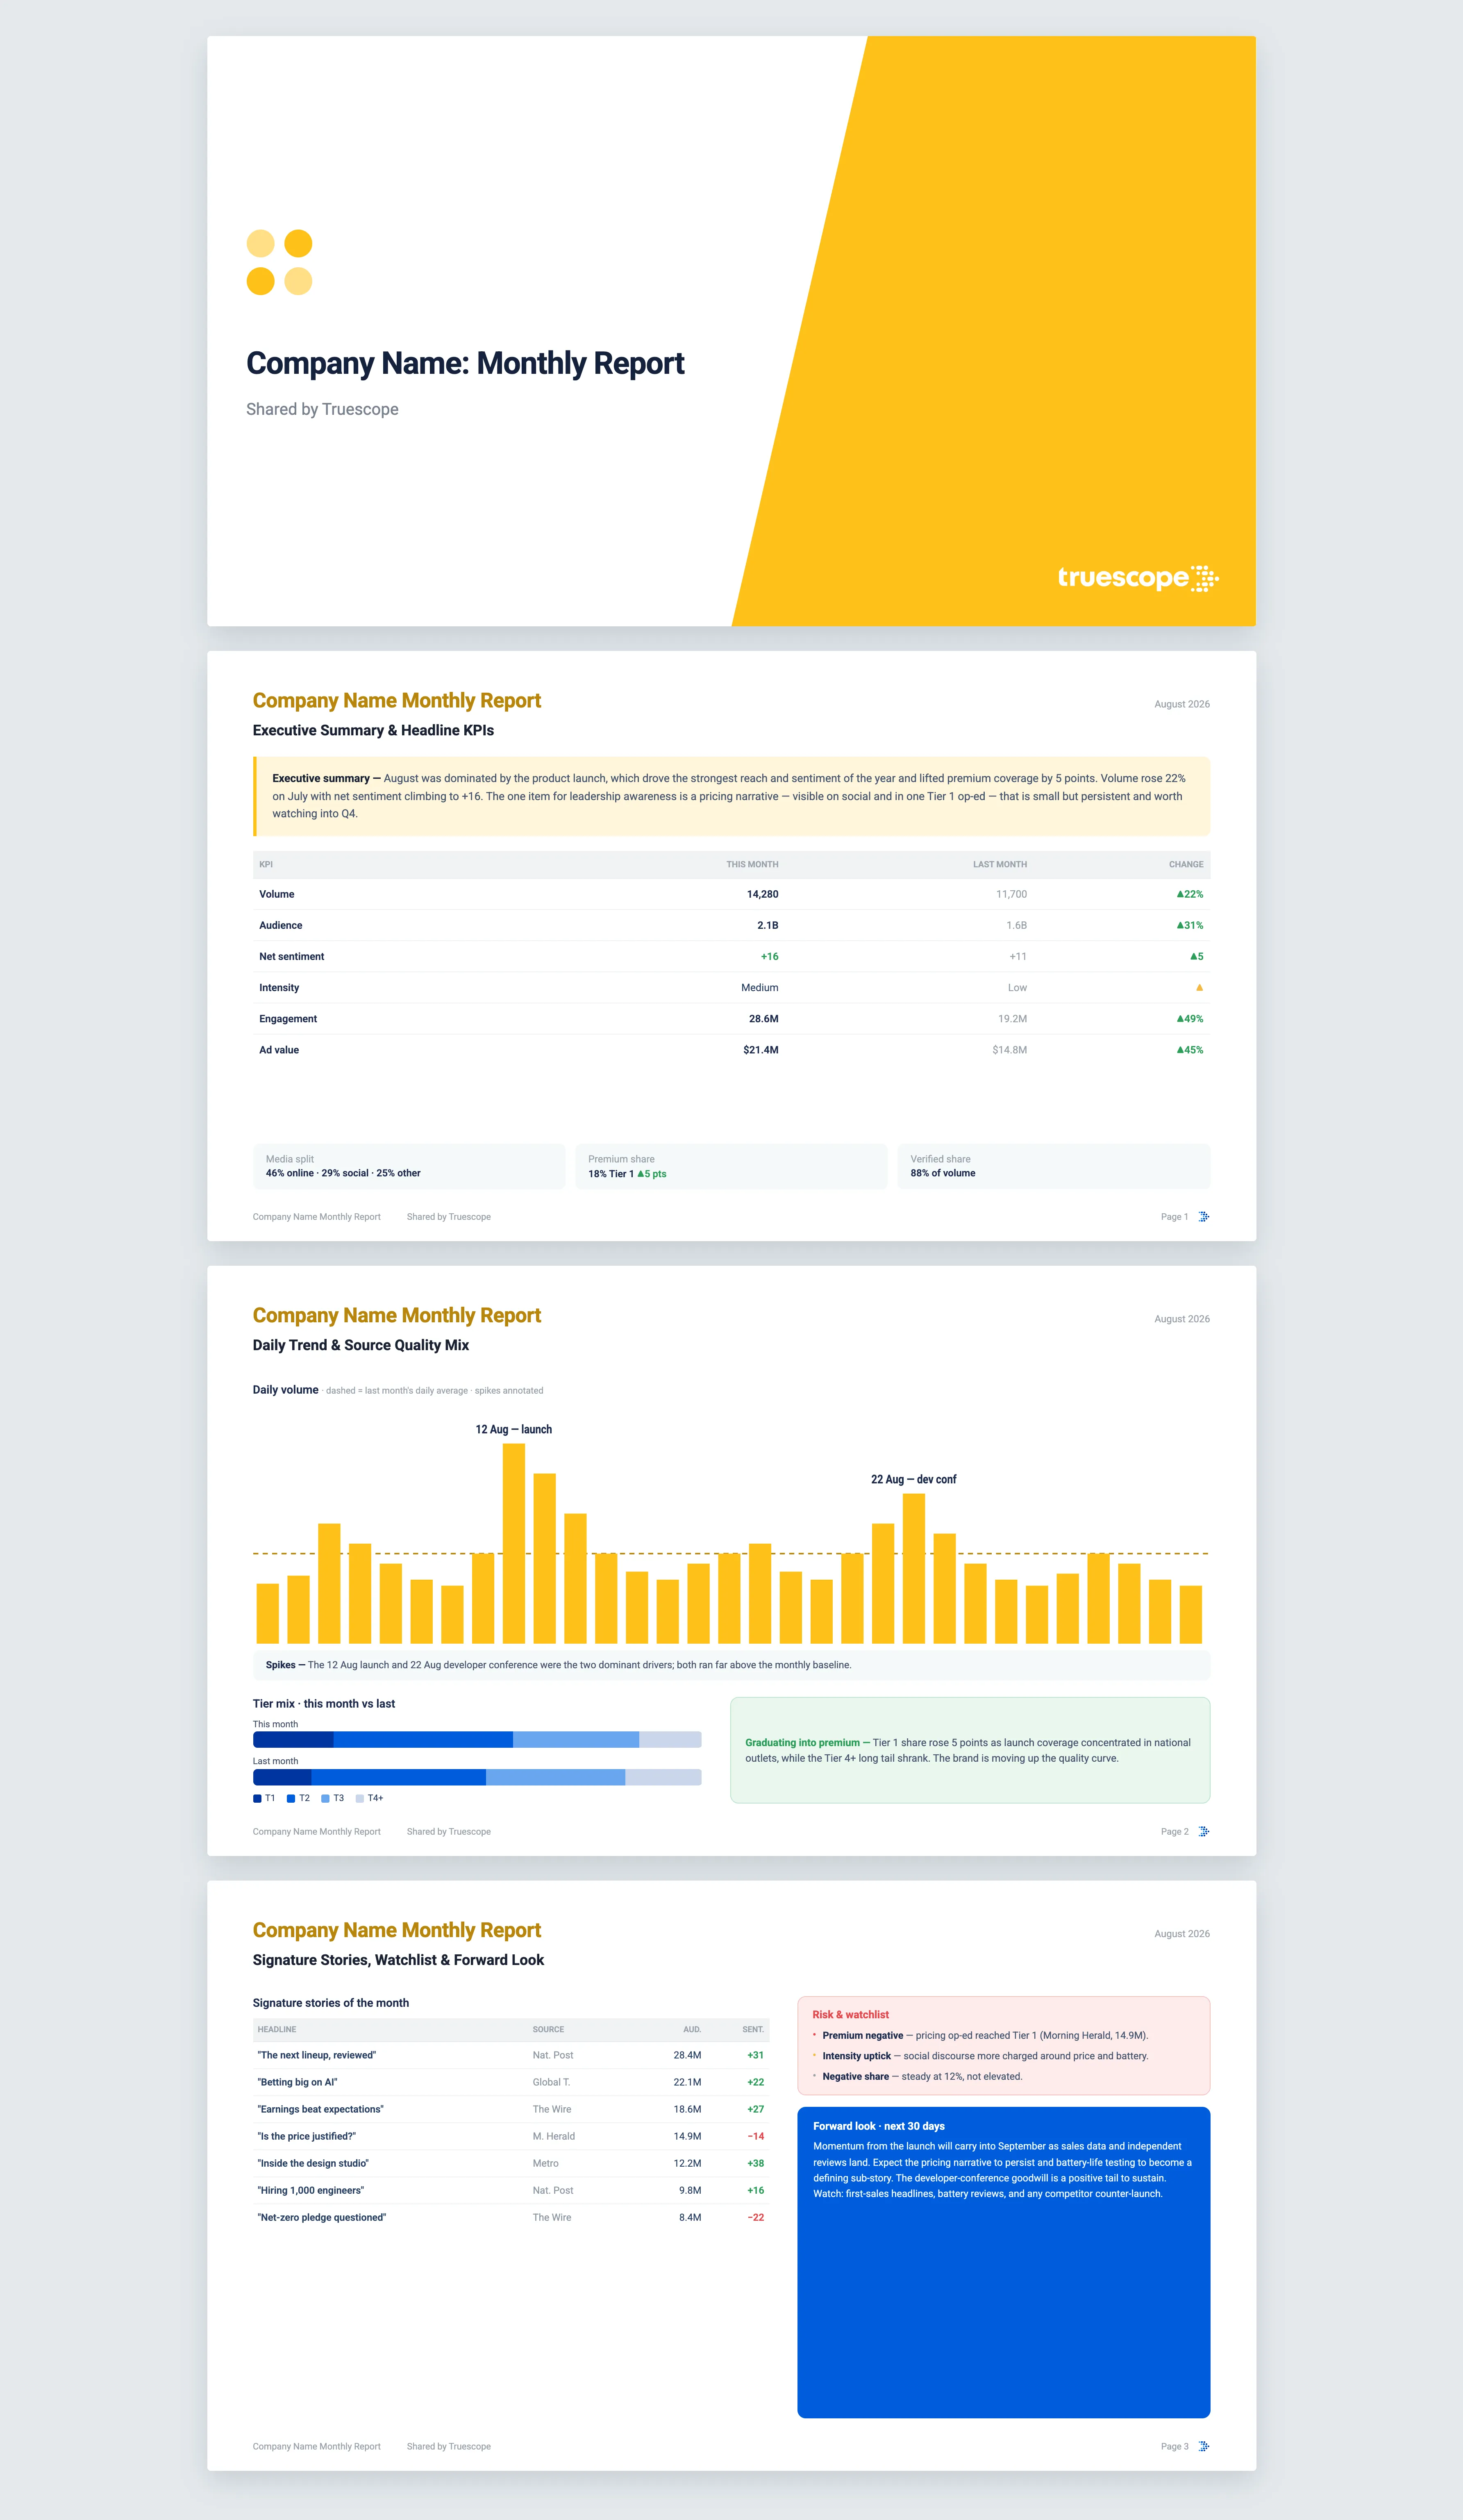Click the 'Daily volume' chart label
Image resolution: width=1463 pixels, height=2520 pixels.
point(286,1390)
